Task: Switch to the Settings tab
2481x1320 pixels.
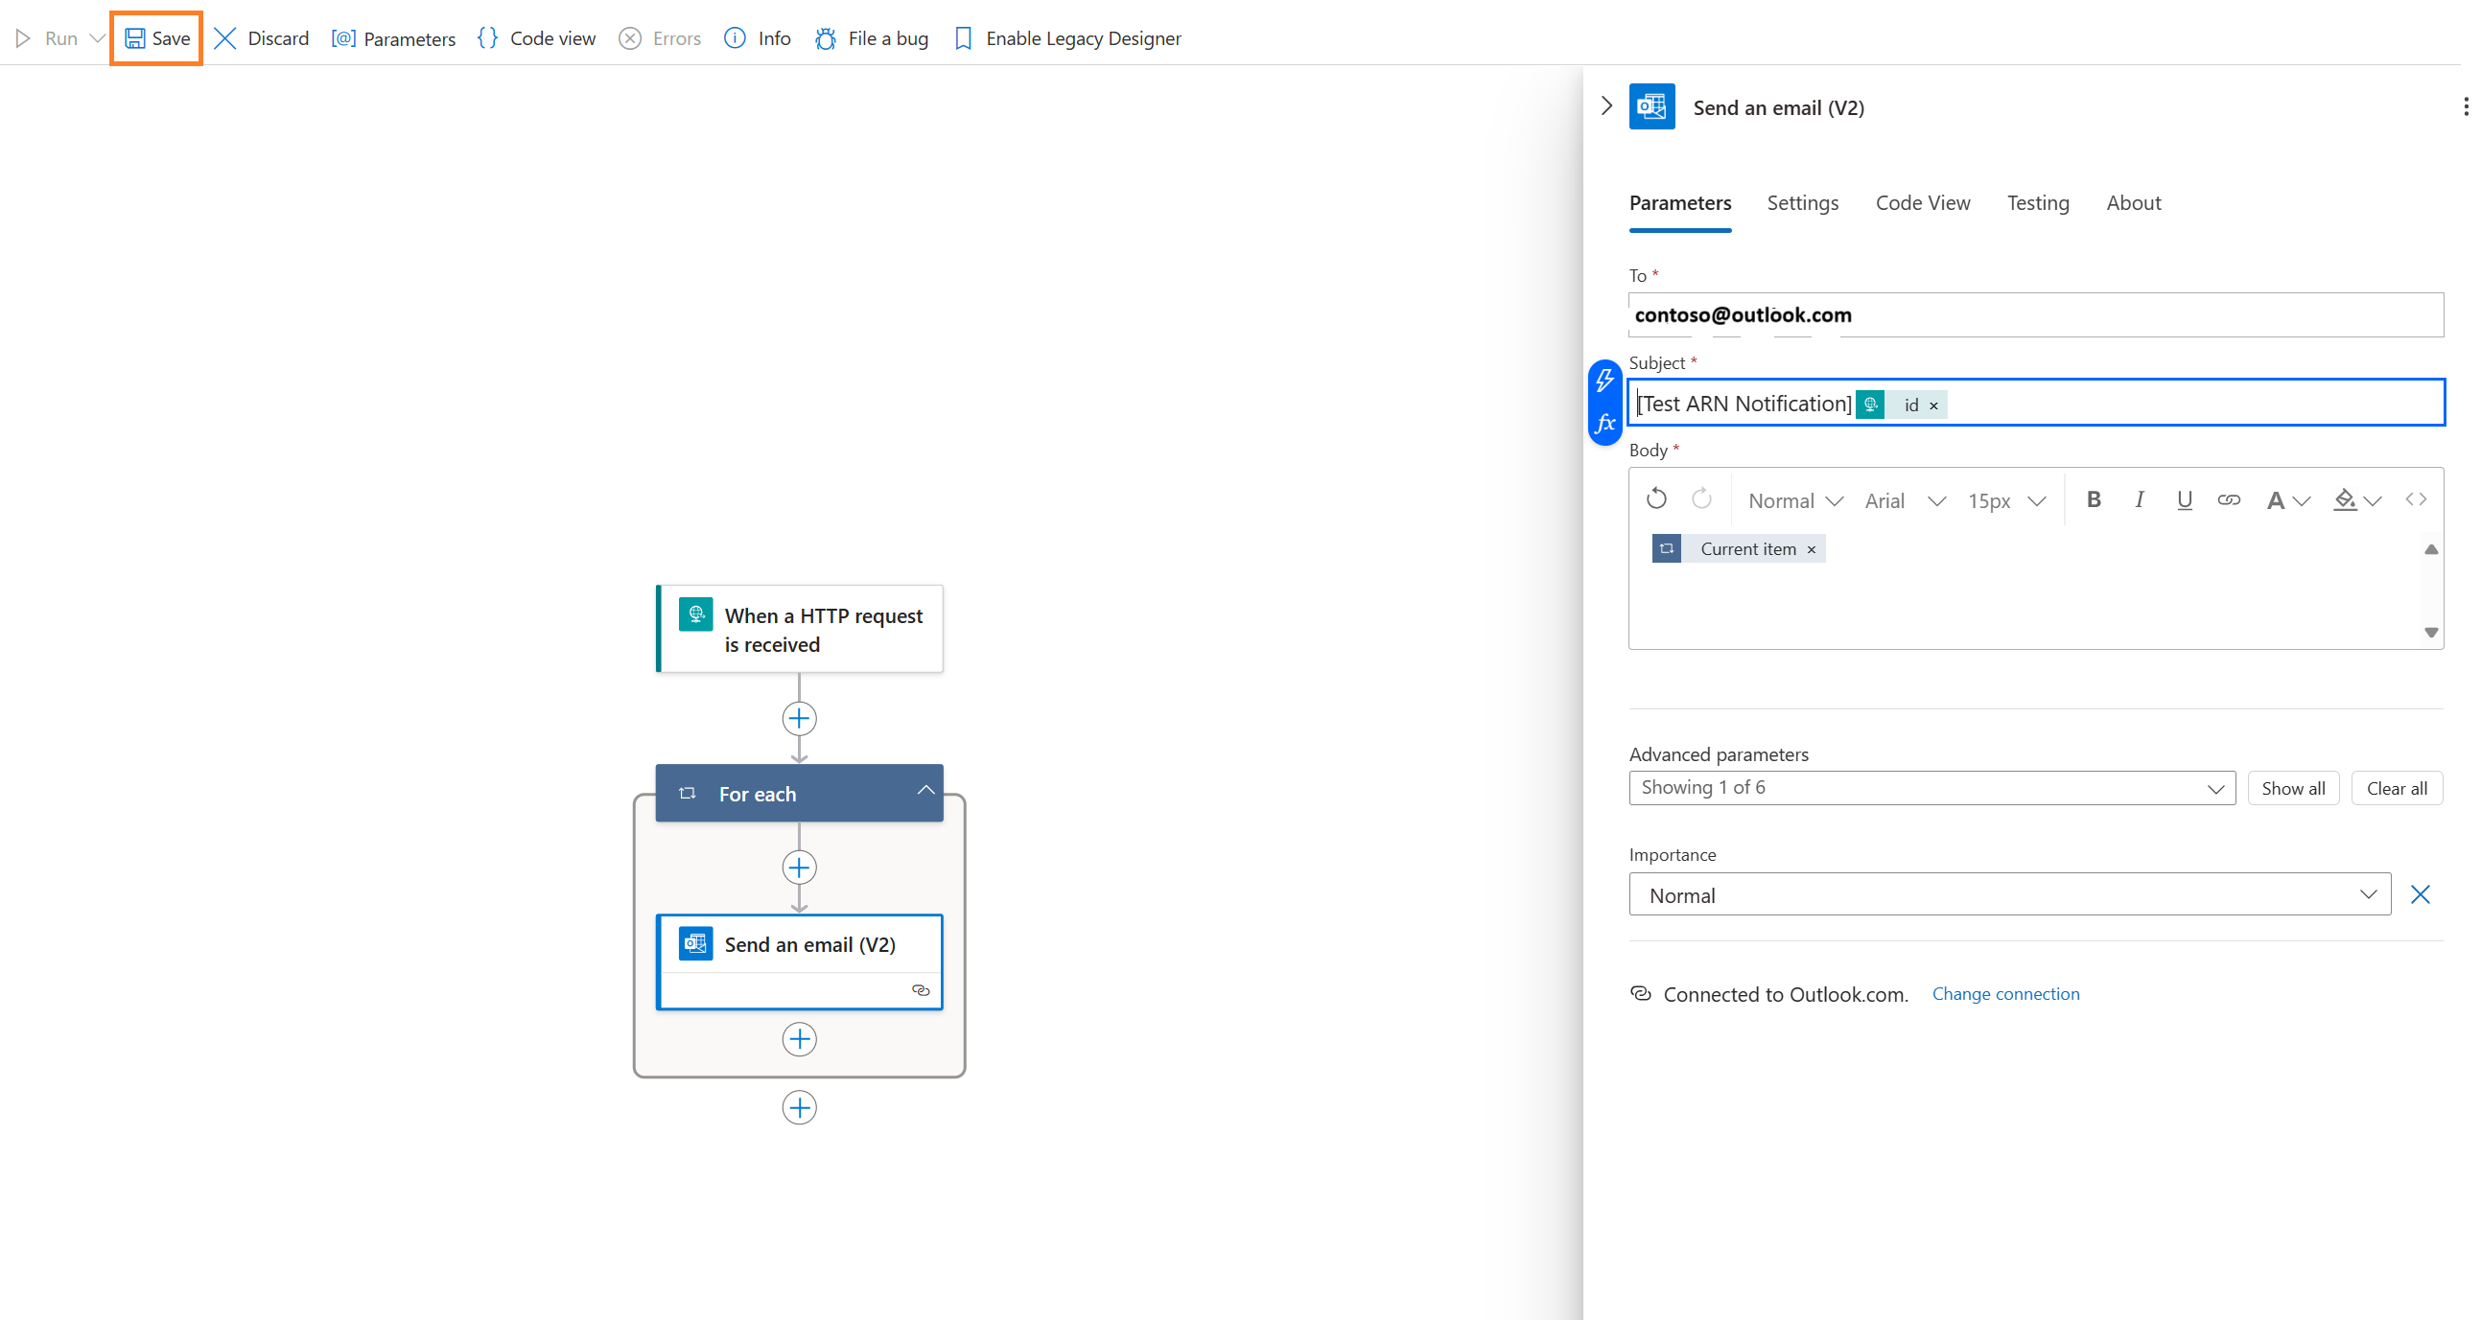Action: [1803, 201]
